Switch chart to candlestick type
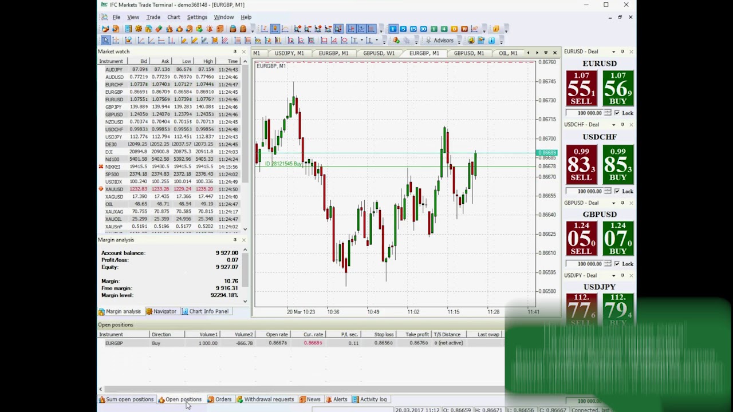Viewport: 733px width, 412px height. (x=274, y=29)
